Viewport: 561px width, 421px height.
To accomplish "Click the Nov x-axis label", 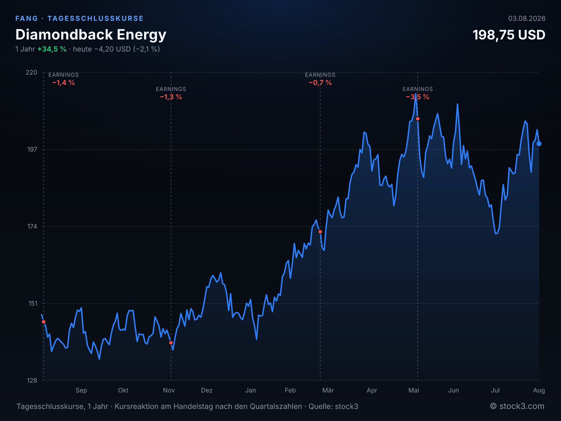I will point(169,390).
